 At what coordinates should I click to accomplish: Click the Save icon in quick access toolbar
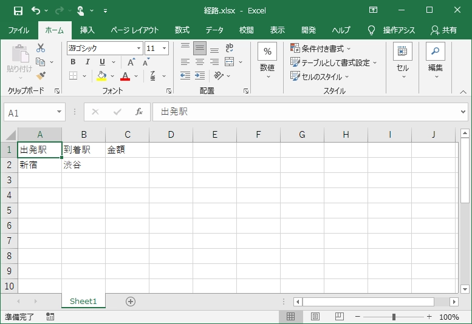(x=18, y=11)
